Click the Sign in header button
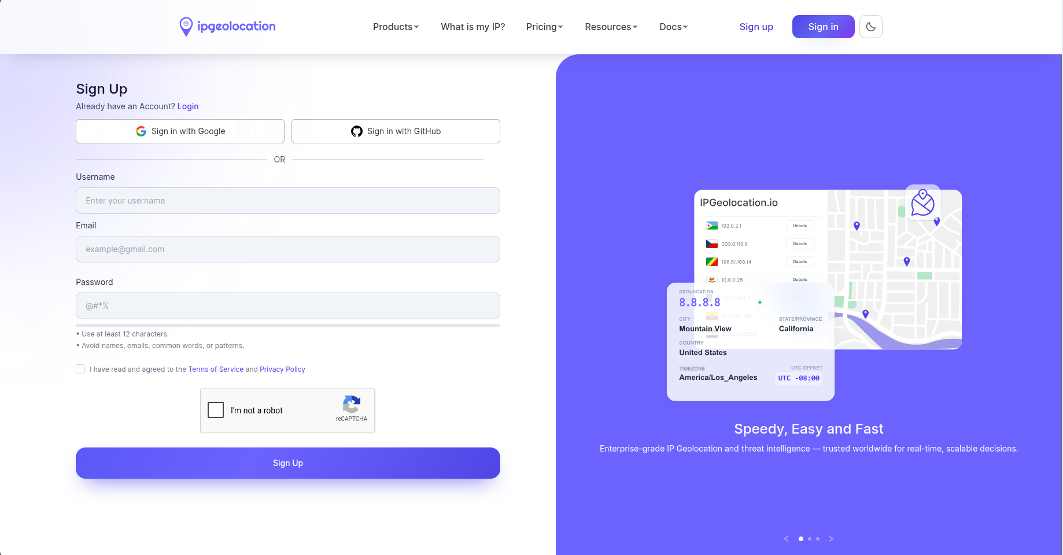Screen dimensions: 1063x555 (823, 27)
